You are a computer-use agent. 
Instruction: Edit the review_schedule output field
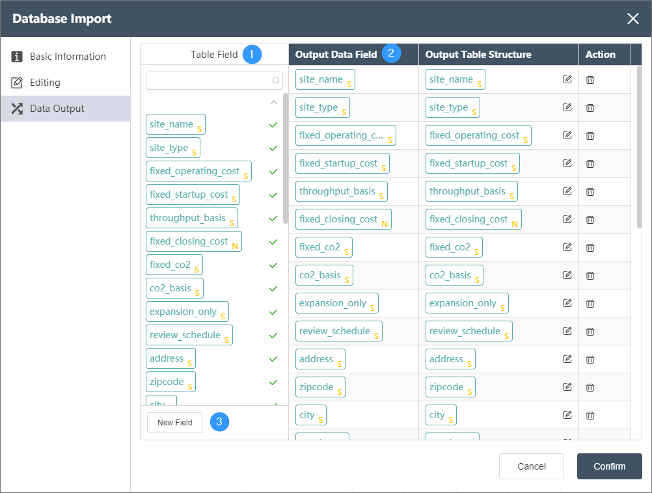coord(567,331)
